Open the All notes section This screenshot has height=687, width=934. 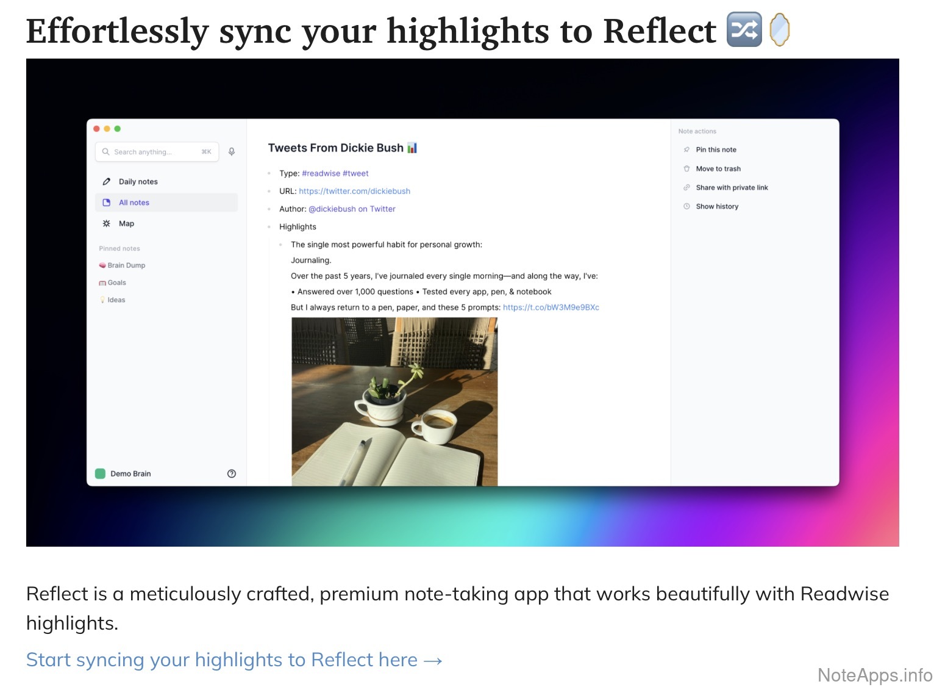pyautogui.click(x=134, y=203)
